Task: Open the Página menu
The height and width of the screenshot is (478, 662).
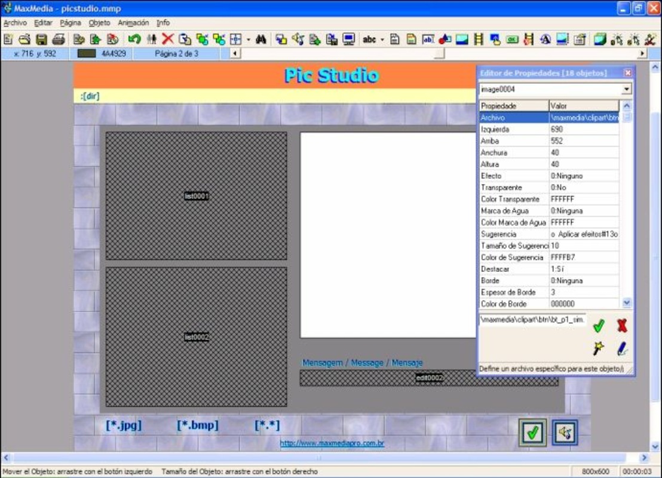Action: click(x=70, y=23)
